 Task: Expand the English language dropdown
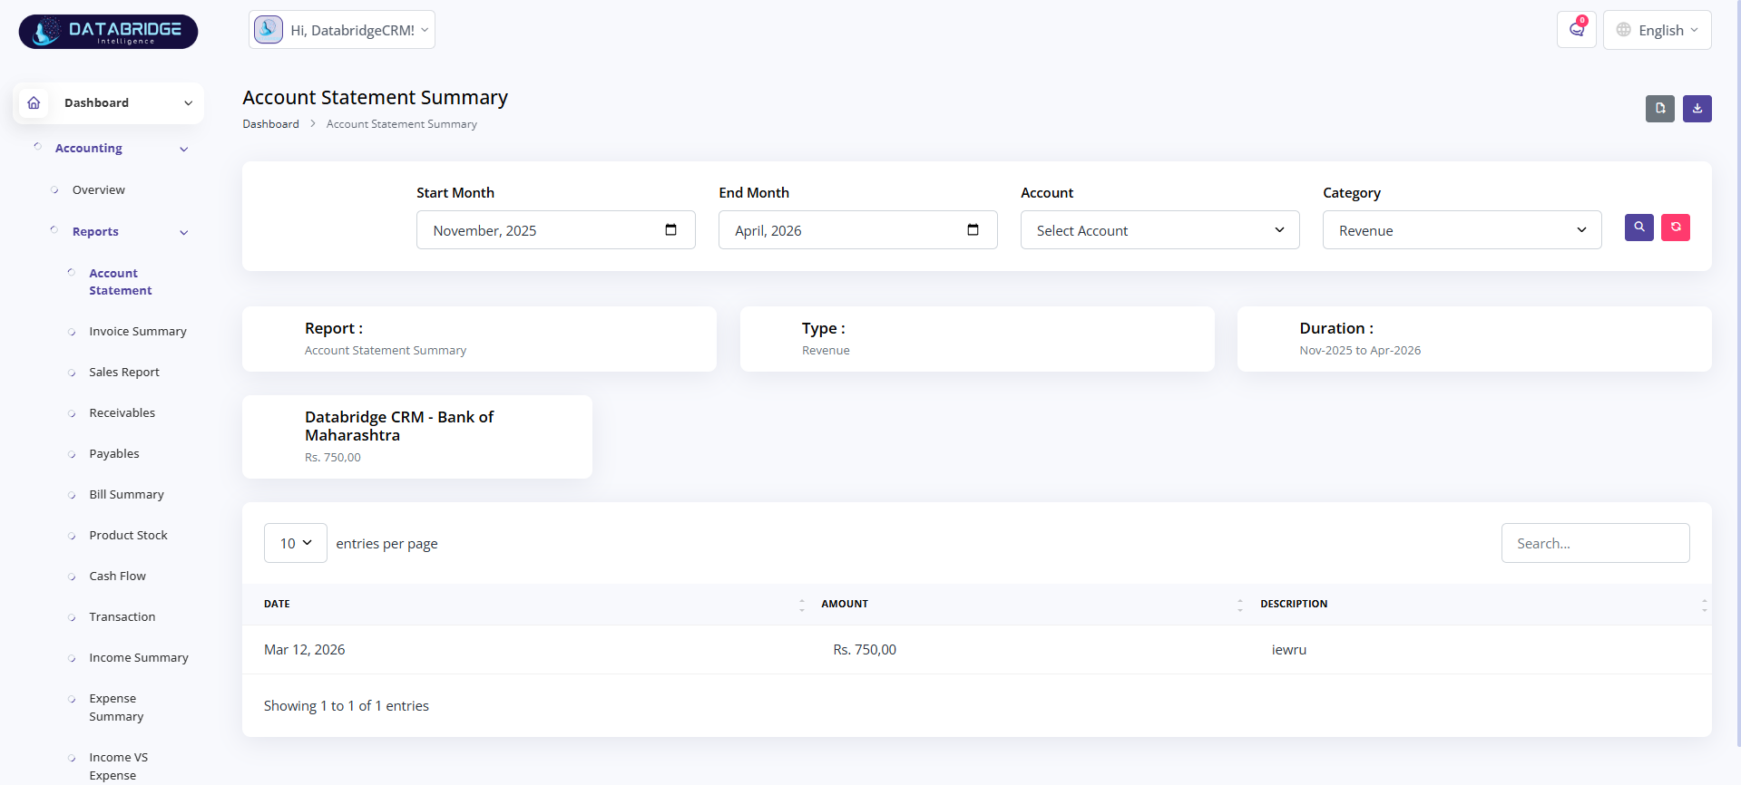point(1658,30)
